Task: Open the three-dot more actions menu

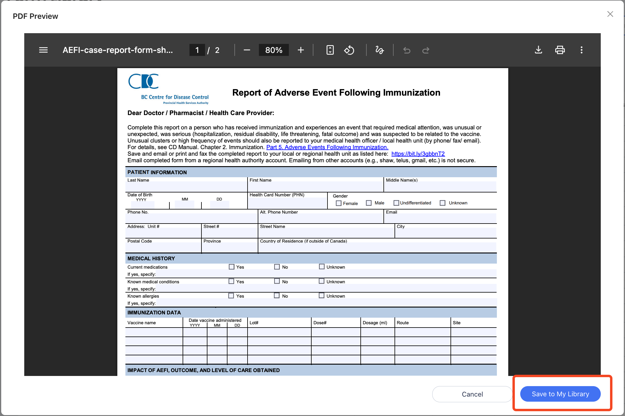Action: click(581, 50)
